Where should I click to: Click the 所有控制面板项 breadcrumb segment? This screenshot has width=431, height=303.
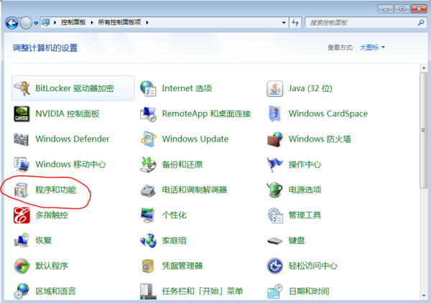coord(119,22)
